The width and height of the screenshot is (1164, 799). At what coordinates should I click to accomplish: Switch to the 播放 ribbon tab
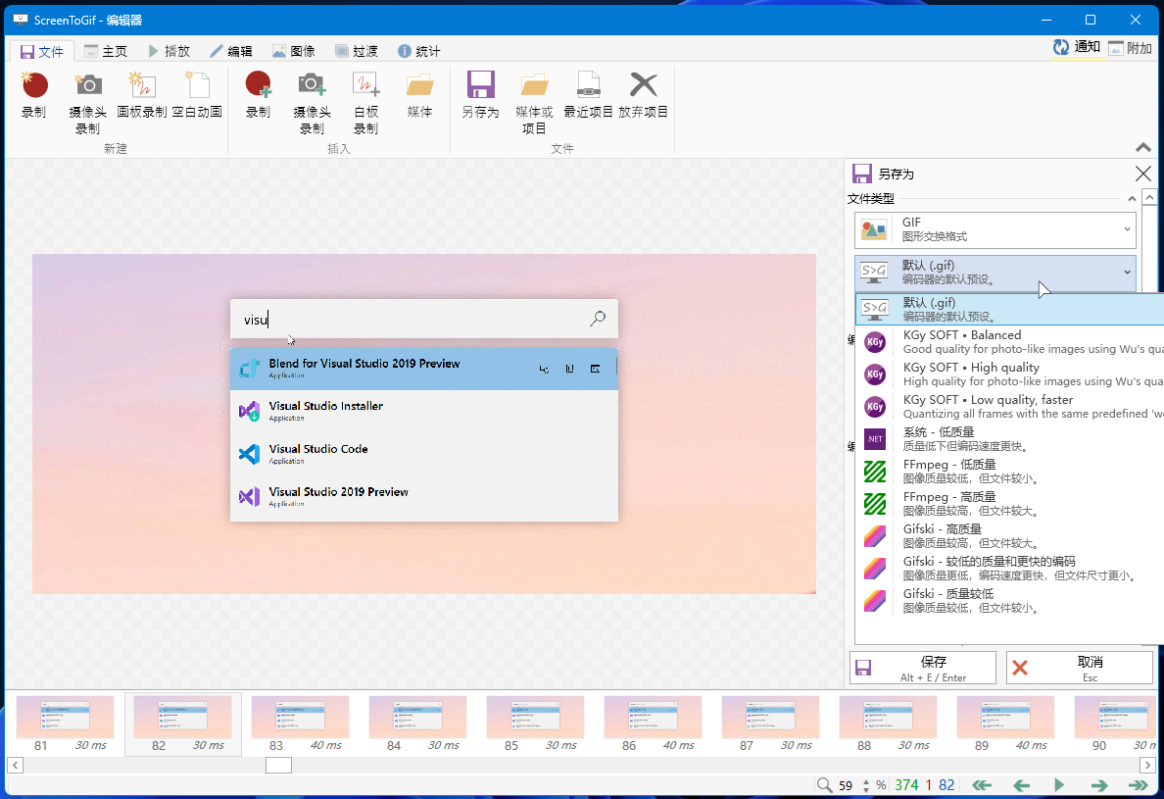pyautogui.click(x=170, y=51)
